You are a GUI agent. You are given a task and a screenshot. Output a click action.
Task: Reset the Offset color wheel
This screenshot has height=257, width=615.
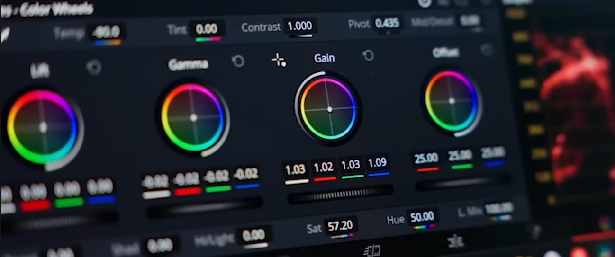click(x=487, y=50)
